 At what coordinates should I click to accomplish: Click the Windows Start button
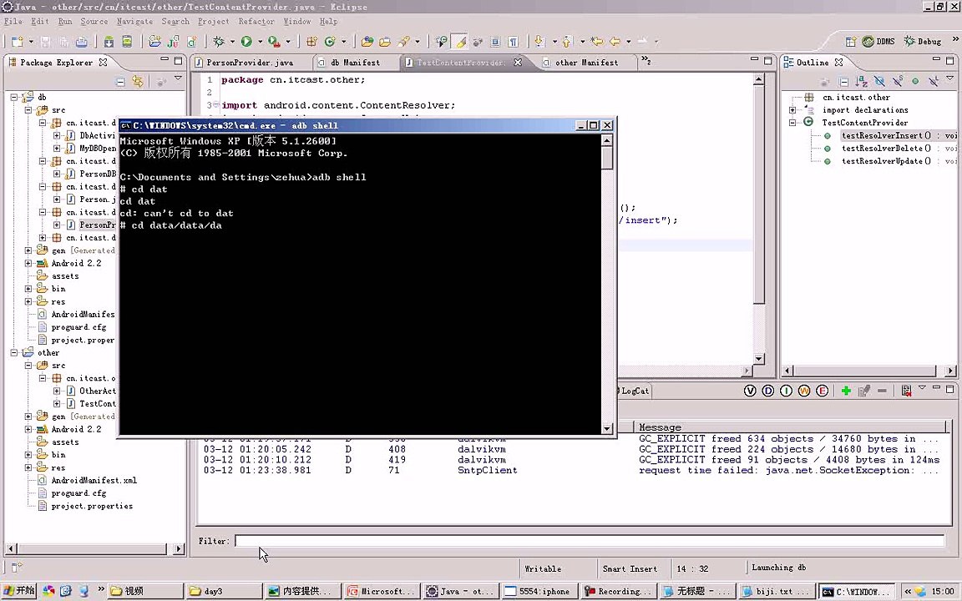tap(20, 591)
